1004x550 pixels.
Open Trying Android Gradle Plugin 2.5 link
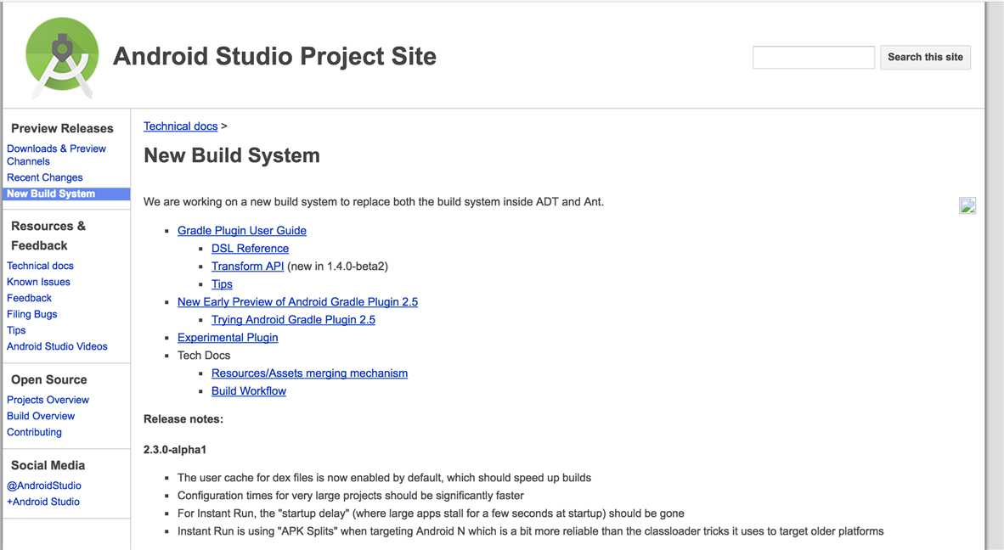point(293,320)
